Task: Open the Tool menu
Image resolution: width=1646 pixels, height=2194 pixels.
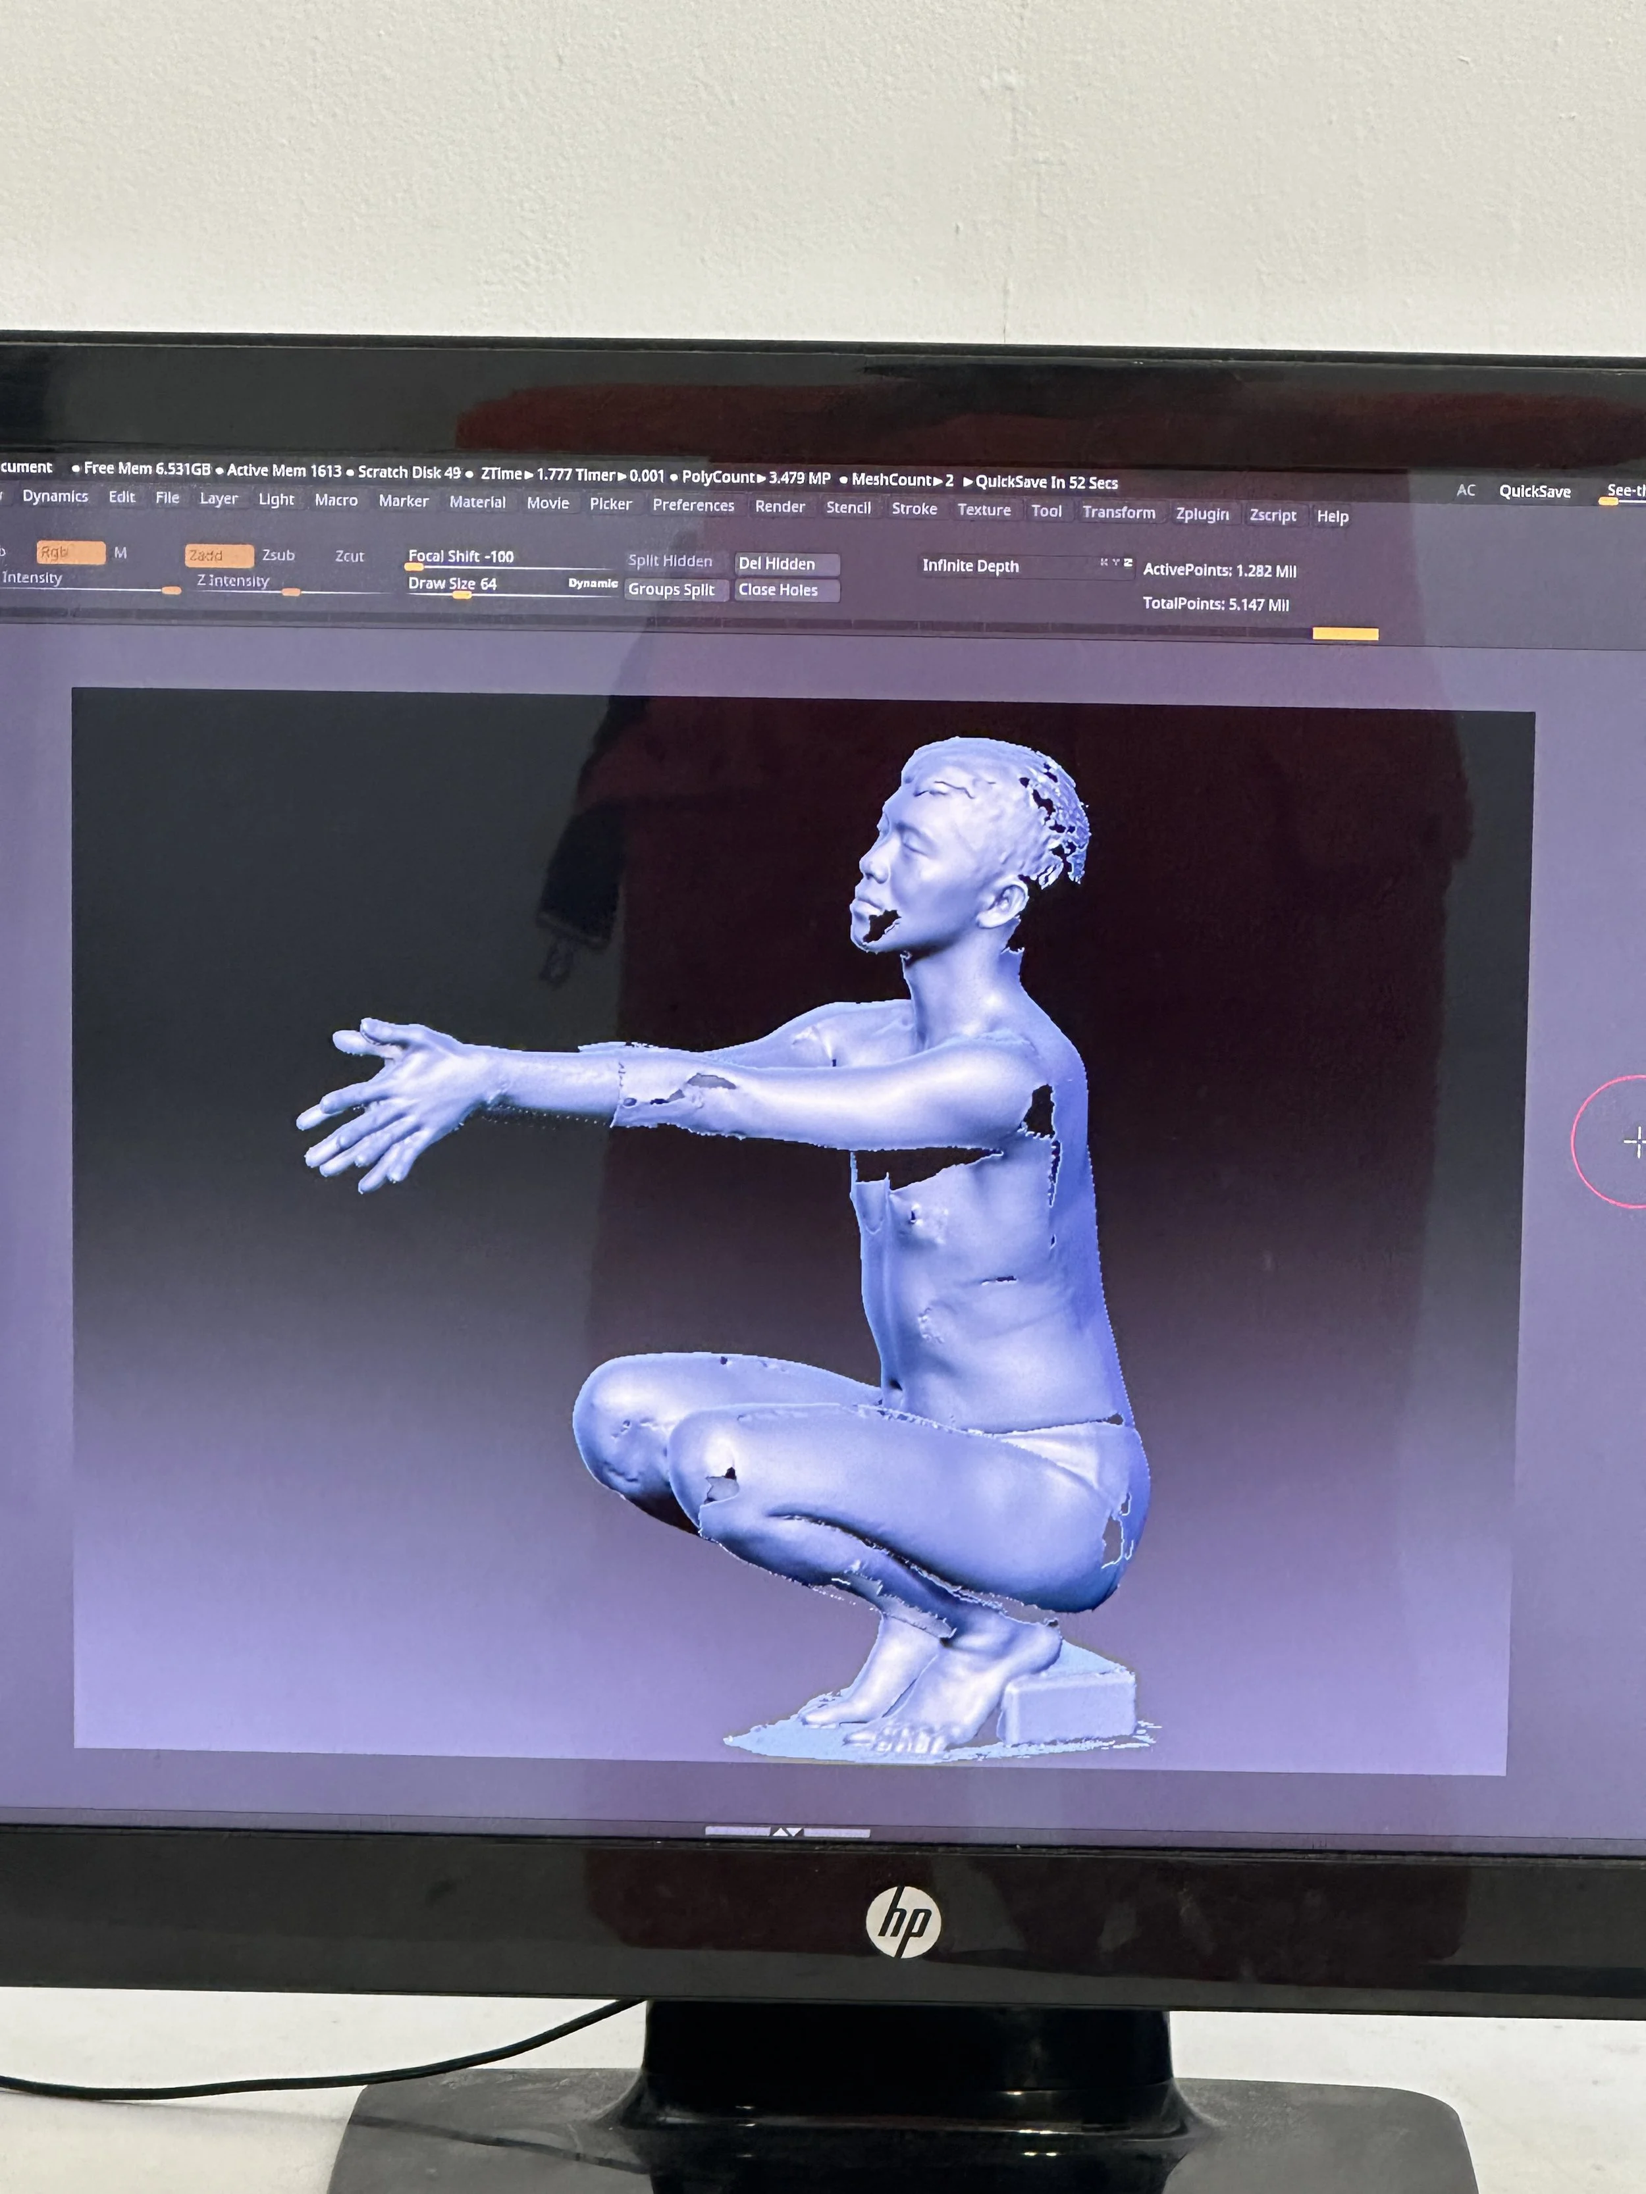Action: tap(1046, 511)
